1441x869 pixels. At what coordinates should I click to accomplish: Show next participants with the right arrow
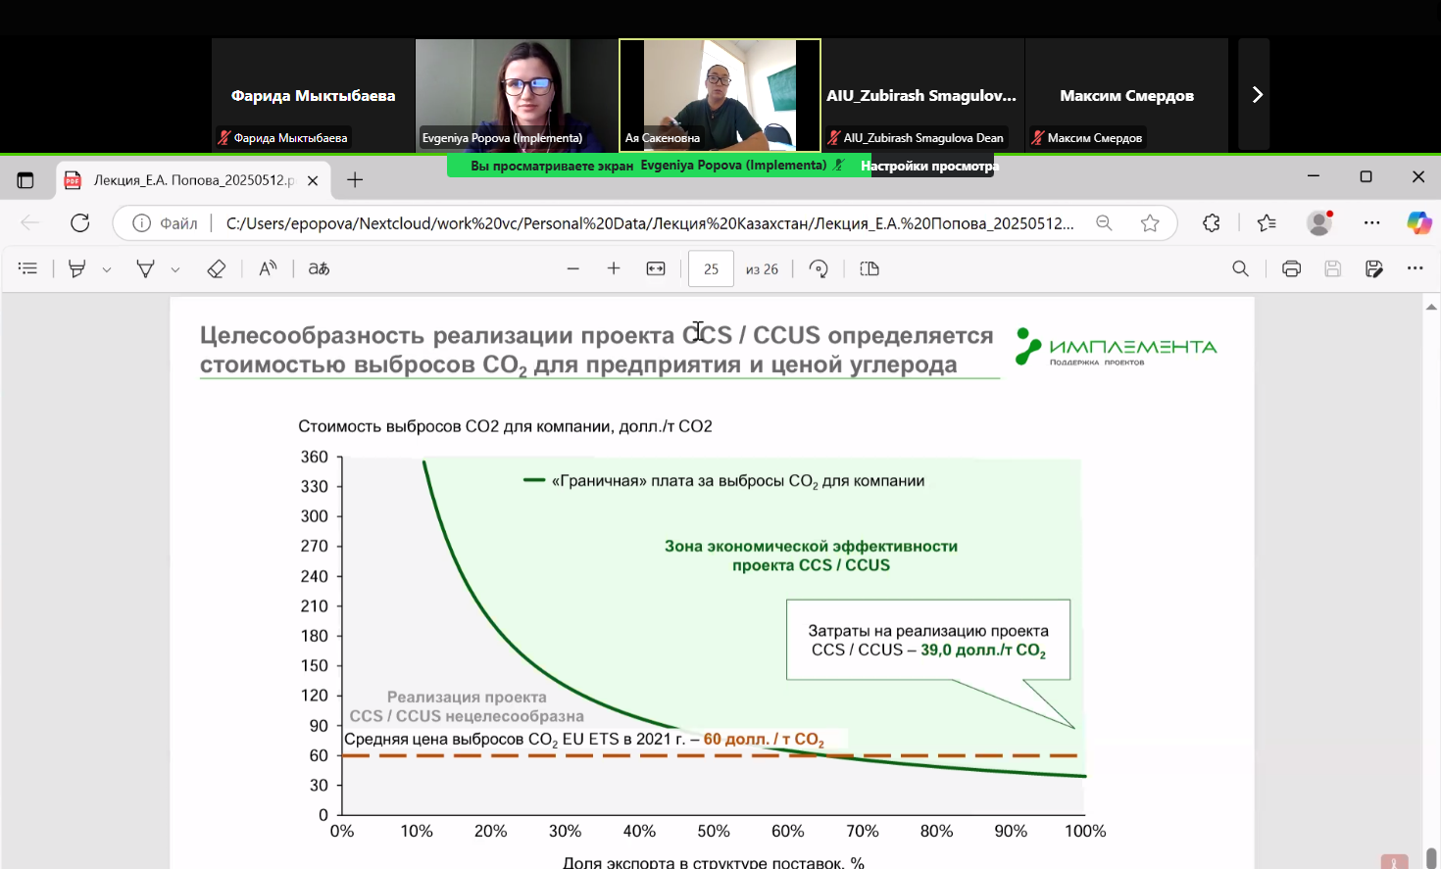[x=1257, y=95]
